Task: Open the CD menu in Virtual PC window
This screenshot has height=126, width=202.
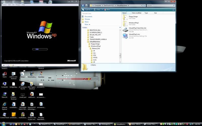Action: point(13,5)
